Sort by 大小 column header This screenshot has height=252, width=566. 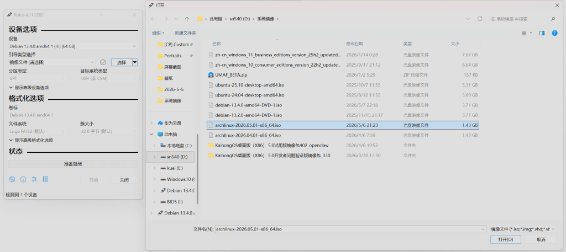pyautogui.click(x=455, y=44)
